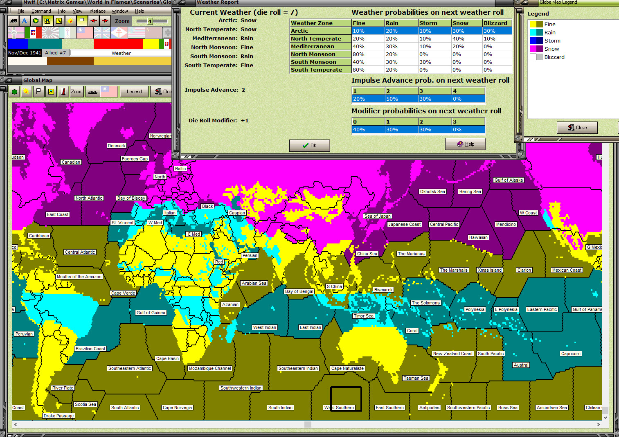This screenshot has width=619, height=437.
Task: Select the Soviet flag in the country bar
Action: 153,32
